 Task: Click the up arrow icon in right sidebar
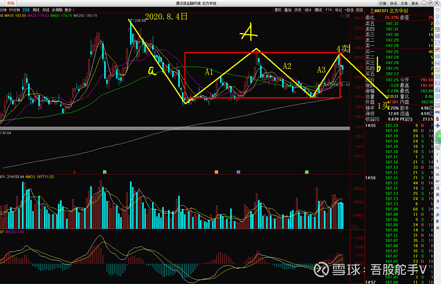[437, 16]
